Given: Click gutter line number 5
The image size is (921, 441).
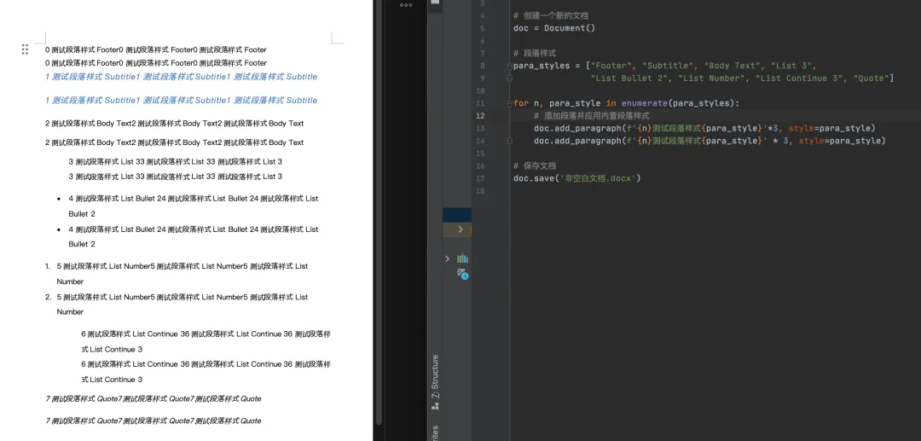Looking at the screenshot, I should click(483, 28).
